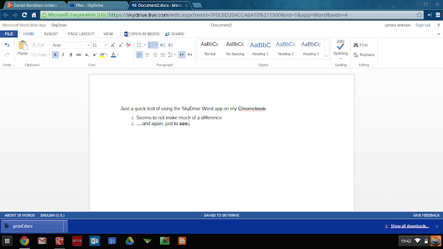
Task: Click the SHARE button
Action: [174, 34]
